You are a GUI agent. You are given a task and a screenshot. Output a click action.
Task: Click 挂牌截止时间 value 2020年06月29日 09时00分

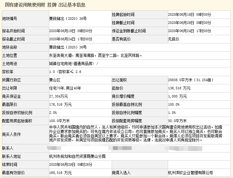(x=190, y=23)
